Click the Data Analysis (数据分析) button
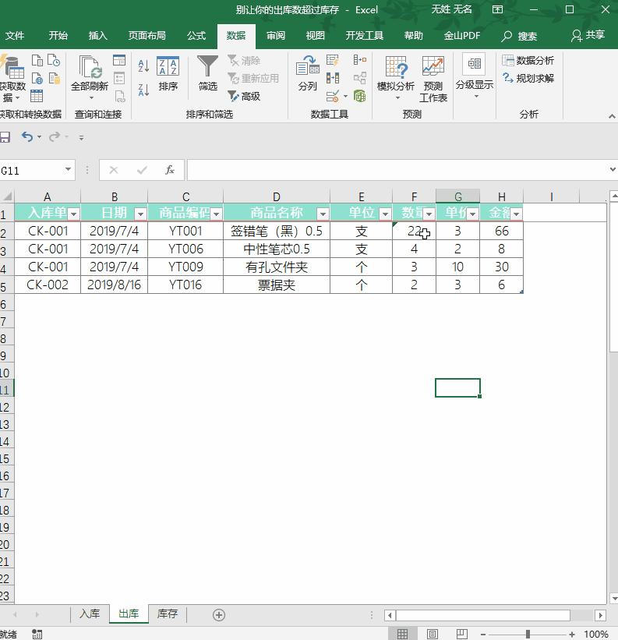The width and height of the screenshot is (618, 640). [528, 60]
